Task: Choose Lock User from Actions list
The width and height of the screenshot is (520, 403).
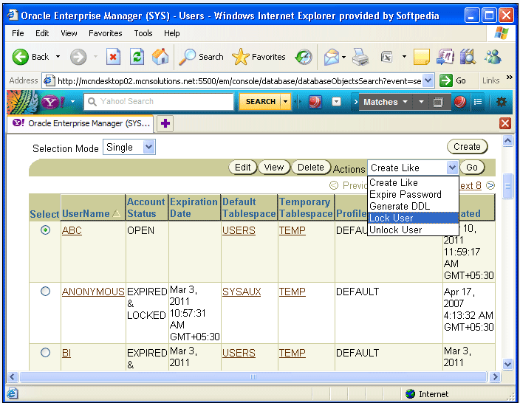Action: 413,218
